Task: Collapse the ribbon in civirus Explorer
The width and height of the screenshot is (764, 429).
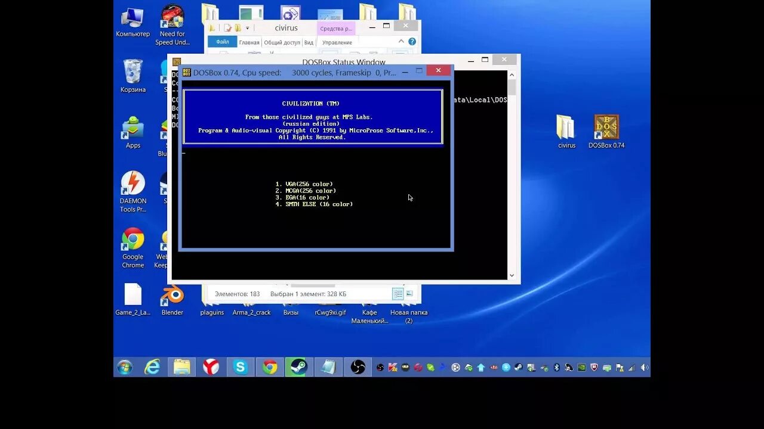Action: pyautogui.click(x=402, y=42)
